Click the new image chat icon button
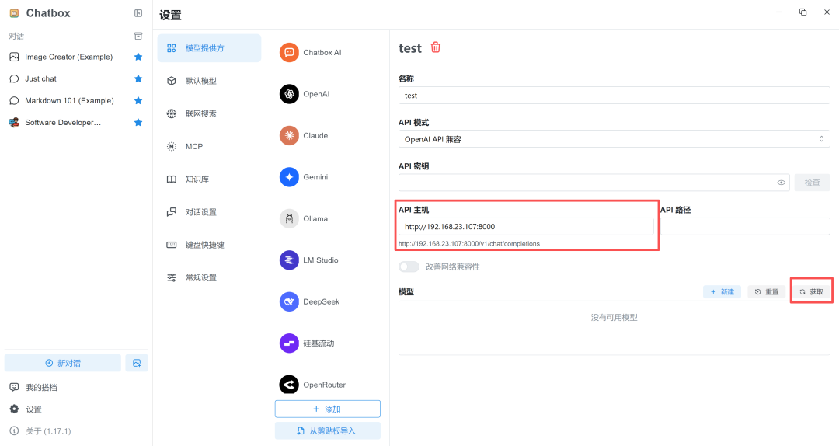 coord(137,363)
